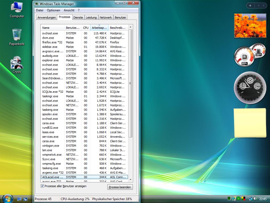Select the wmpnetwk.exe process row
270x203 pixels.
tap(84, 154)
